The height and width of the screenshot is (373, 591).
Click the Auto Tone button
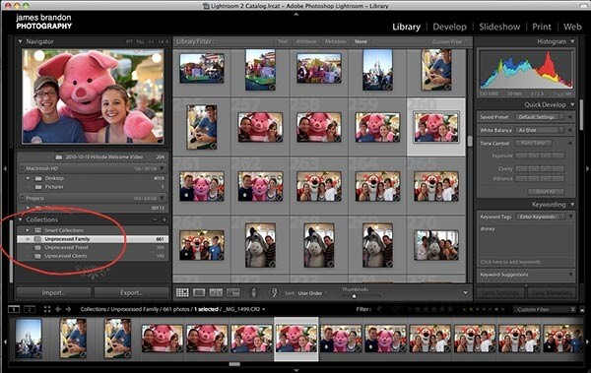(x=533, y=143)
